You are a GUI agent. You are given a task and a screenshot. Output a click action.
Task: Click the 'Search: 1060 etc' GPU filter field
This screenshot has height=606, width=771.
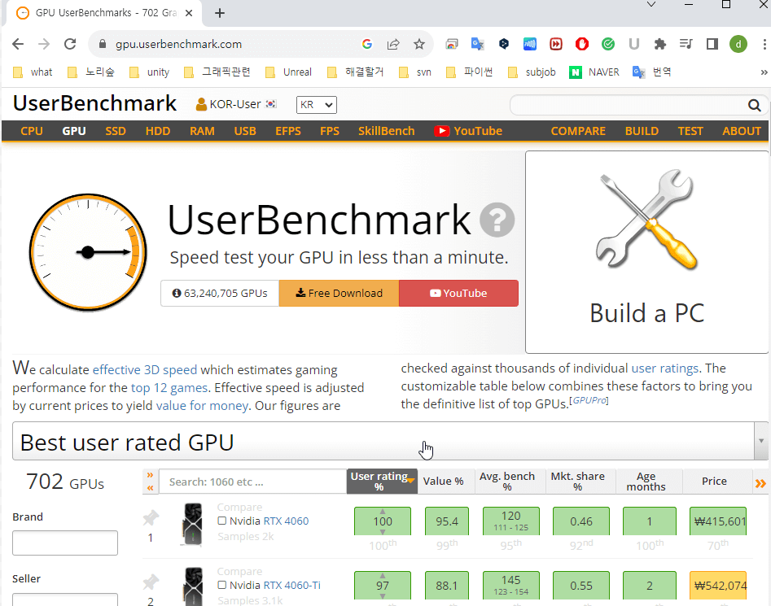tap(252, 482)
